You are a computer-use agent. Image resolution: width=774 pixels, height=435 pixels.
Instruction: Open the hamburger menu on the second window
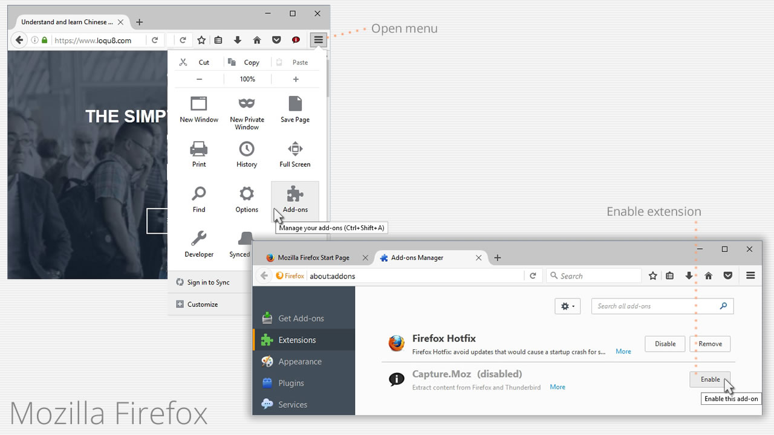(750, 275)
